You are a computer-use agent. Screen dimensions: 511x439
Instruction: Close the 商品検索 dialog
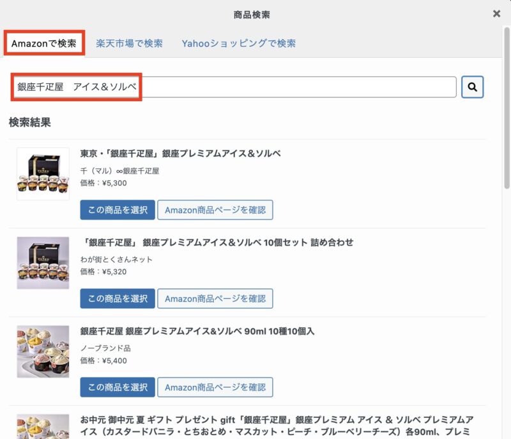tap(496, 13)
